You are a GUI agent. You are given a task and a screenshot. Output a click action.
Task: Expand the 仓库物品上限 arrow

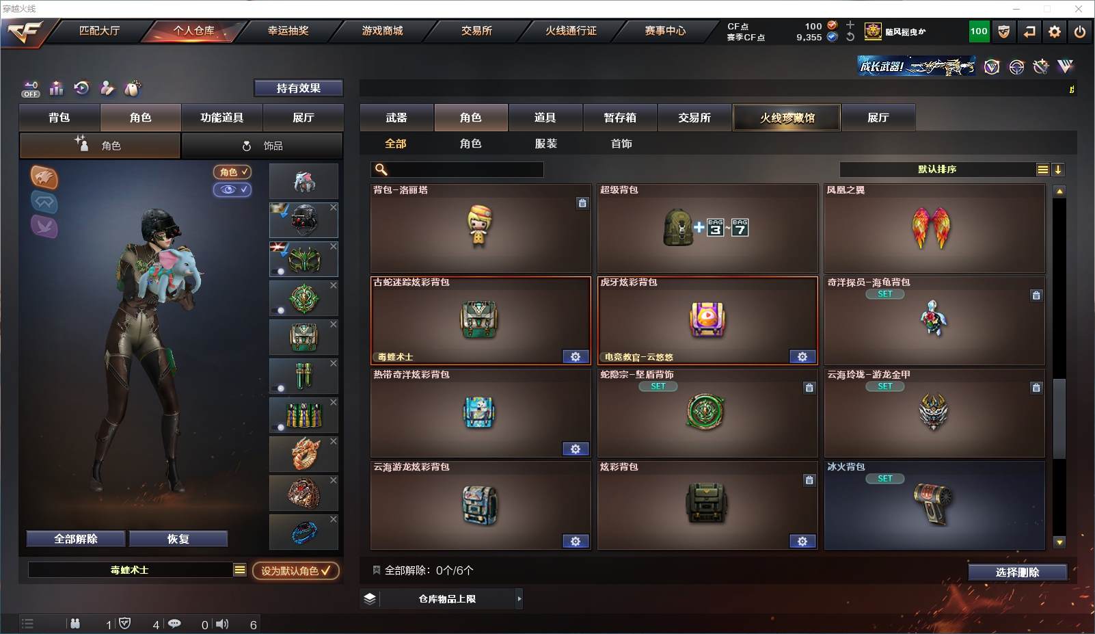pos(519,599)
